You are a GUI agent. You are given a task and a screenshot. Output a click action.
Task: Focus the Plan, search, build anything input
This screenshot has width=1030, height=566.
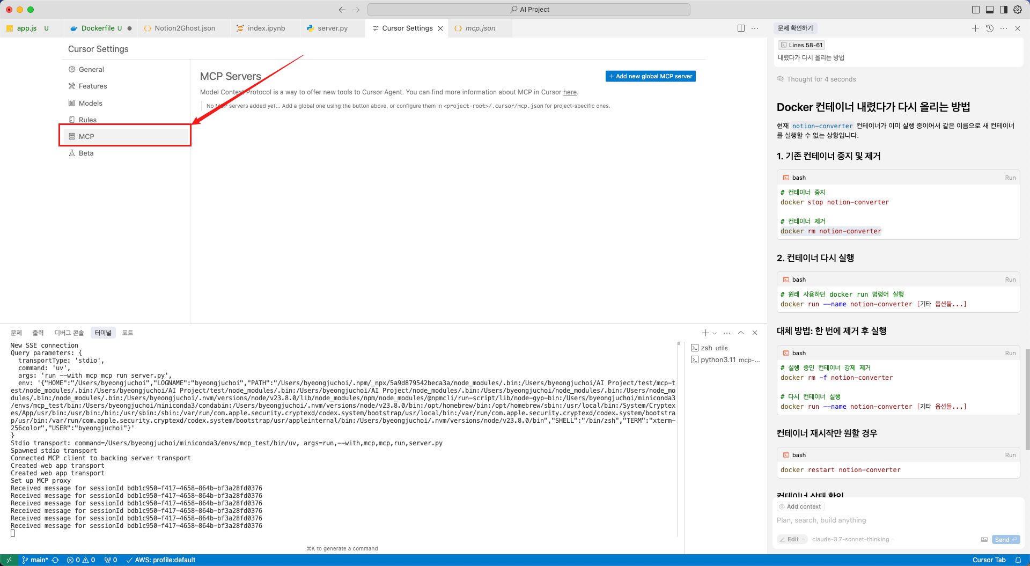(x=898, y=520)
